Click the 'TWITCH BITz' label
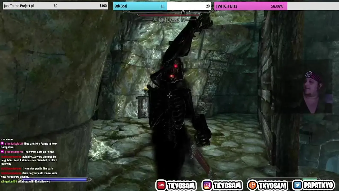This screenshot has height=191, width=339. click(226, 6)
